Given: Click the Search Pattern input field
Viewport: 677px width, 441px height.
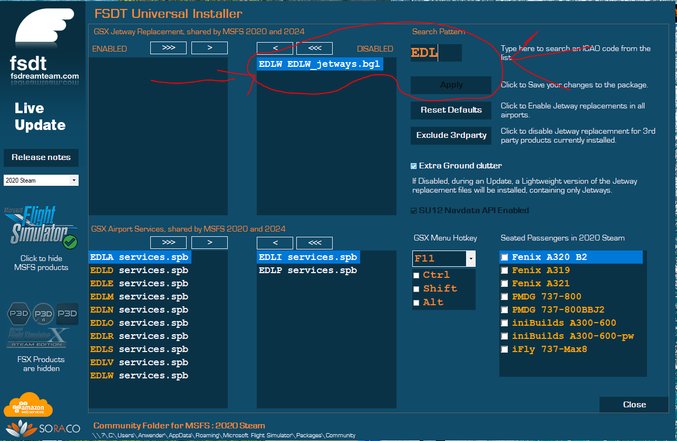Looking at the screenshot, I should [x=436, y=53].
